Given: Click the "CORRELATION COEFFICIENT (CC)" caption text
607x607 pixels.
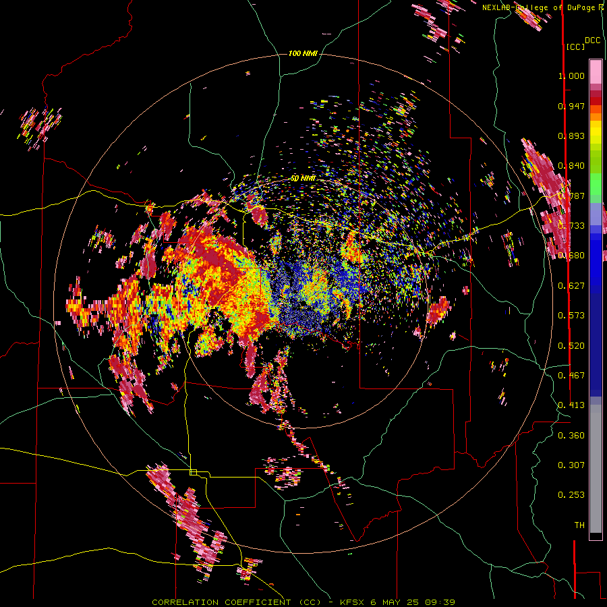Looking at the screenshot, I should pyautogui.click(x=236, y=602).
